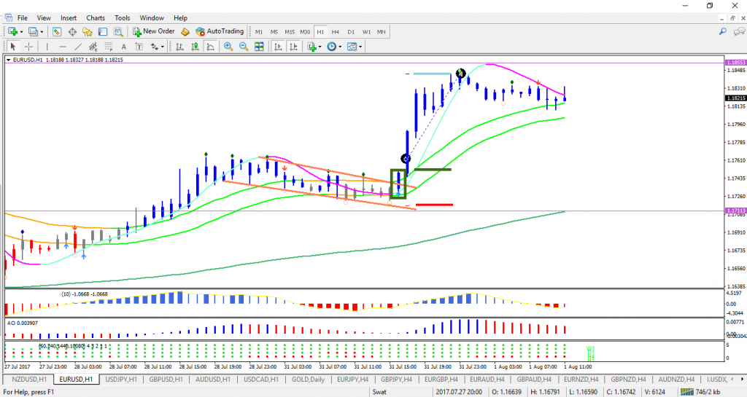This screenshot has width=747, height=397.
Task: Switch to the D1 timeframe
Action: (x=351, y=32)
